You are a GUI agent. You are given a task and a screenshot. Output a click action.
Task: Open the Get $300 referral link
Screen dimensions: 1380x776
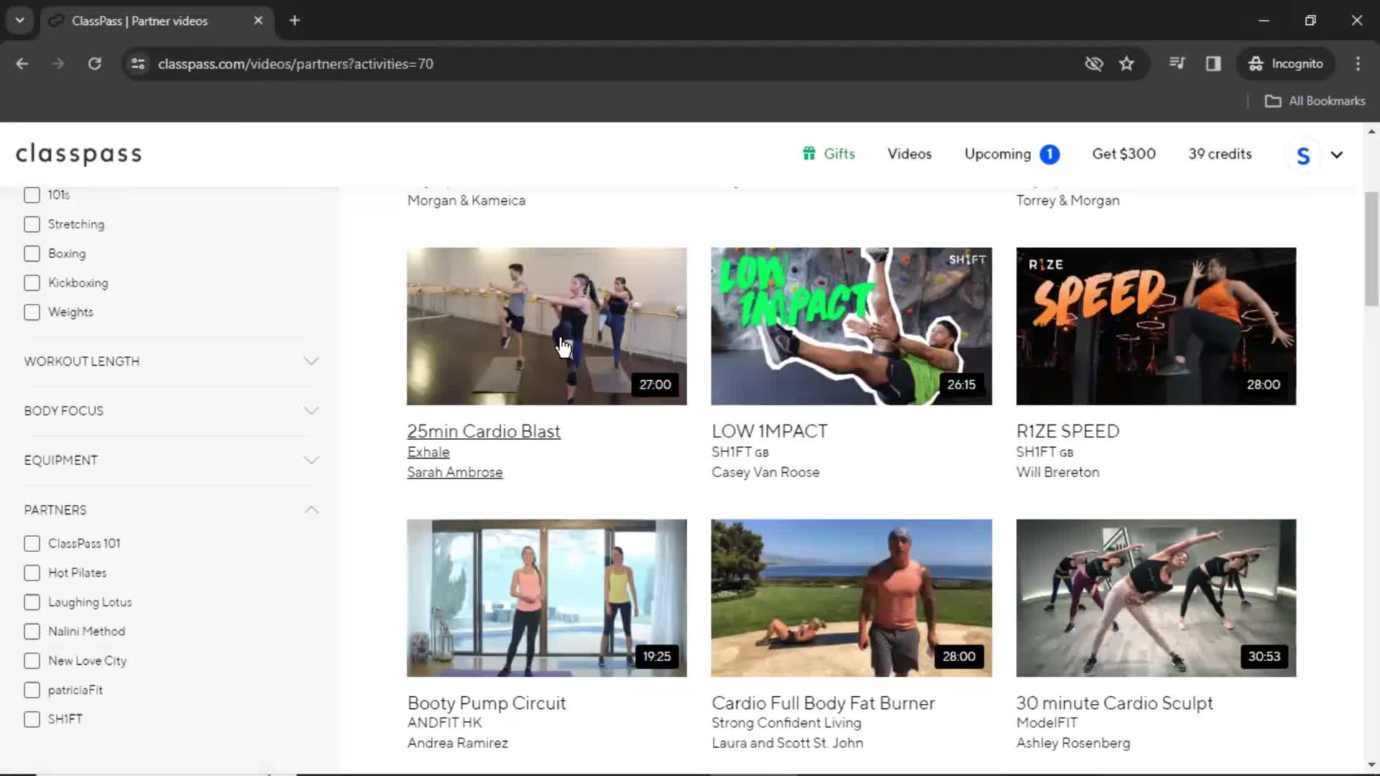[x=1123, y=154]
